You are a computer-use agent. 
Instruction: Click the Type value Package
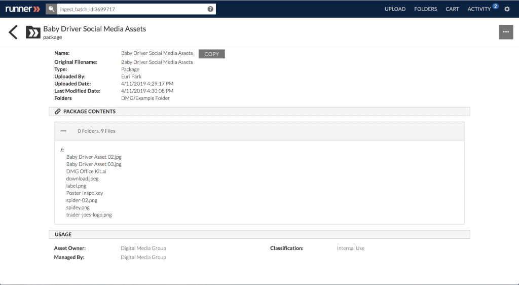tap(130, 69)
